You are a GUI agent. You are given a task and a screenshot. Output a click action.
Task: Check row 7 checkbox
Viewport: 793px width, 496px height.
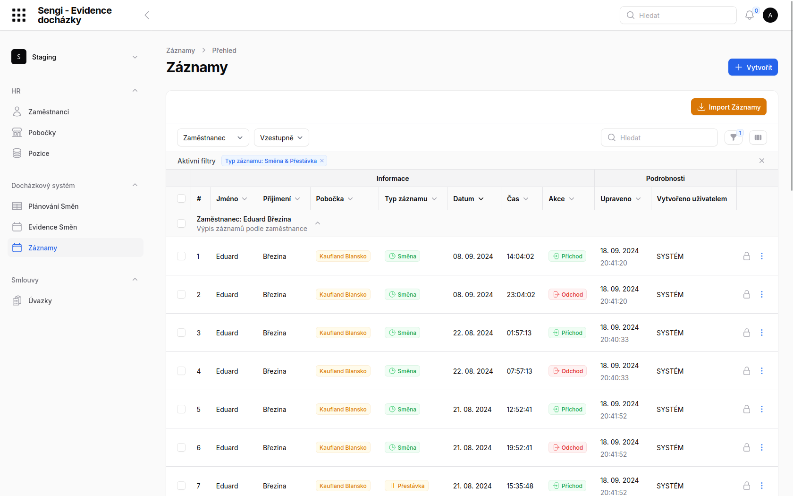click(181, 486)
